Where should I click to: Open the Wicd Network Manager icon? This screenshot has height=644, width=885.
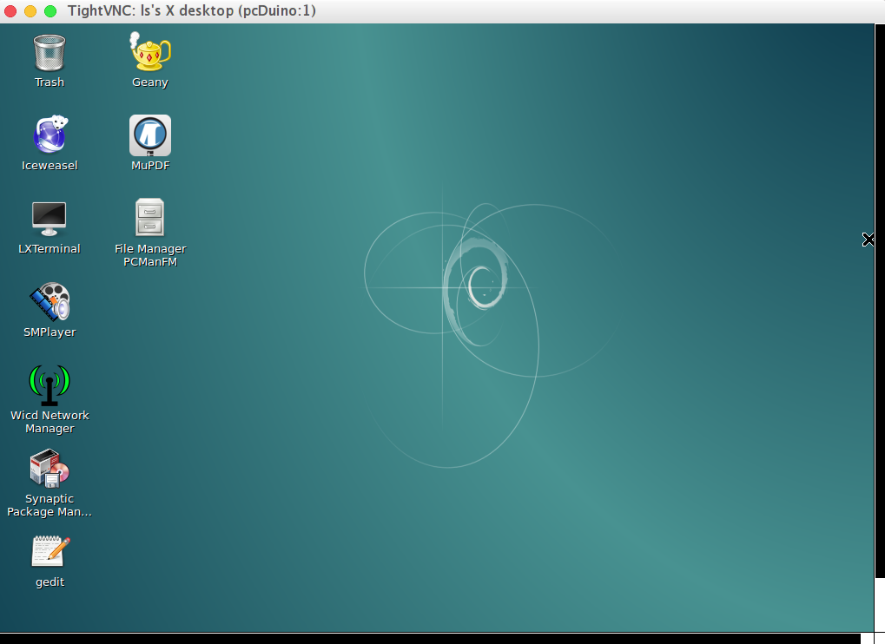coord(50,385)
